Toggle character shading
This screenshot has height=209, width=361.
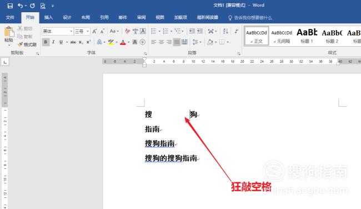coord(135,42)
